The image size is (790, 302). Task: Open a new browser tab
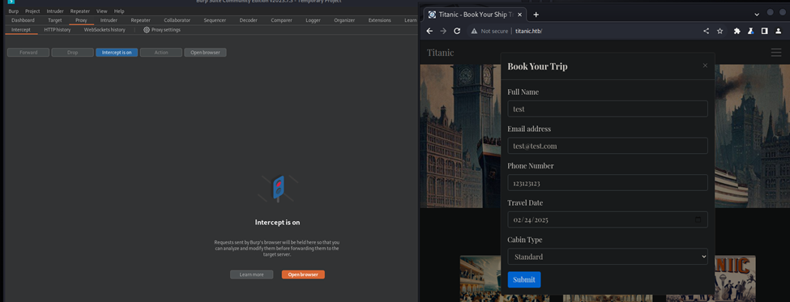pos(536,15)
